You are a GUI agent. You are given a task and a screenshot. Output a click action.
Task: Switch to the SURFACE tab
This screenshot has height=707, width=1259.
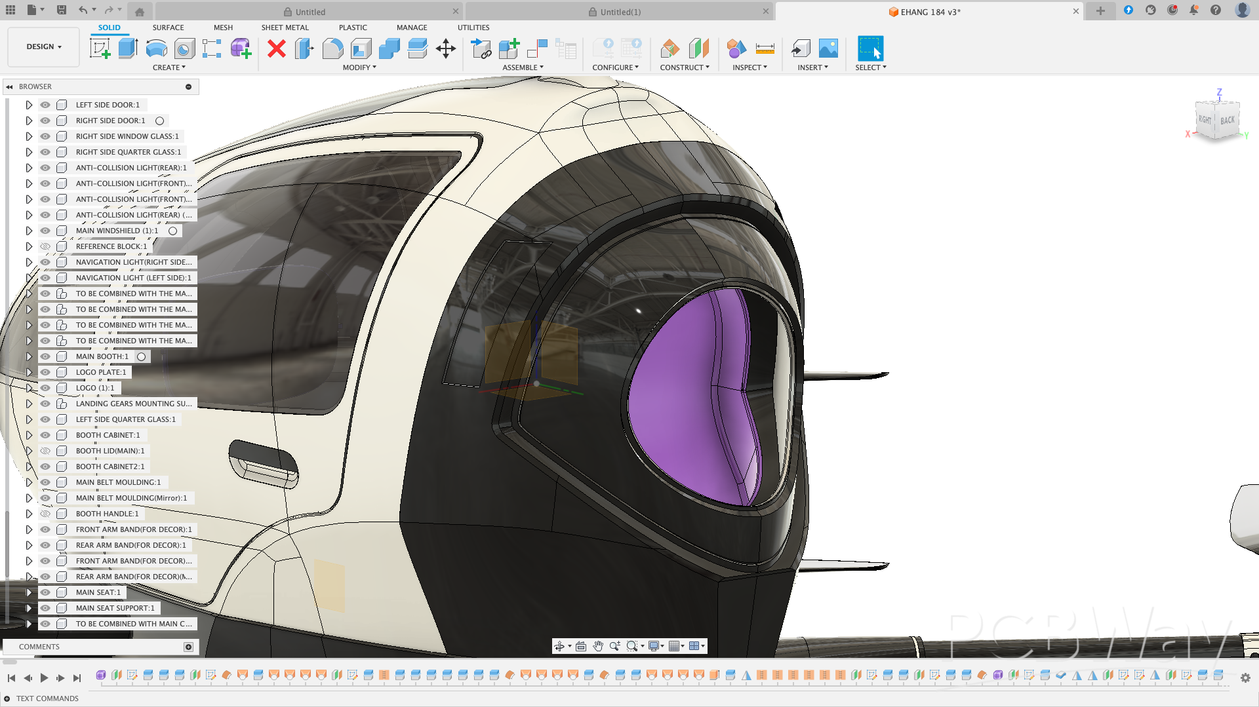point(168,28)
